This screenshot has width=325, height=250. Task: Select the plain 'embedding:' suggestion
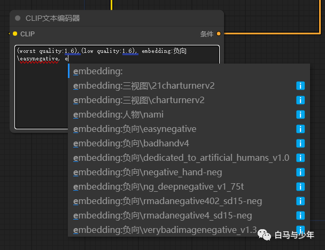[x=98, y=71]
